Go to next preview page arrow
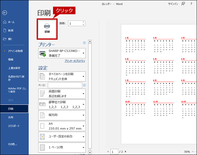 pos(125,151)
